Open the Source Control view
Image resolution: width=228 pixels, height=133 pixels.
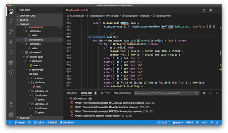pos(11,32)
